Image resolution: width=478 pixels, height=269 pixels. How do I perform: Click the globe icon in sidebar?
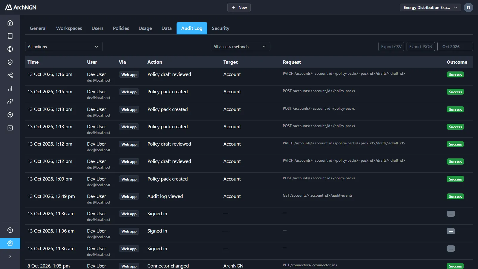(10, 49)
